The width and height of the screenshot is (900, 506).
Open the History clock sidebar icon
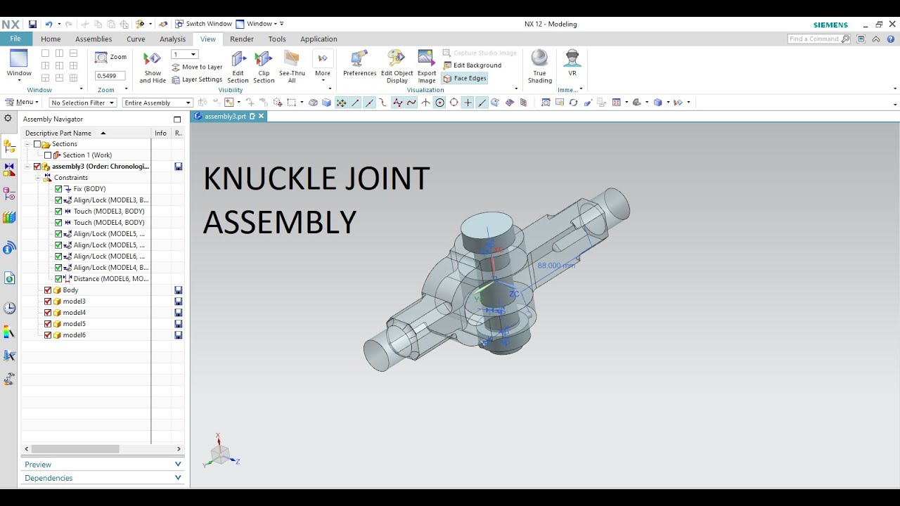(9, 308)
